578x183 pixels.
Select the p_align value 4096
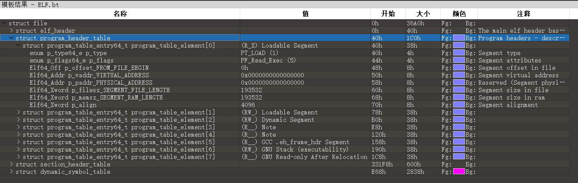pos(248,105)
